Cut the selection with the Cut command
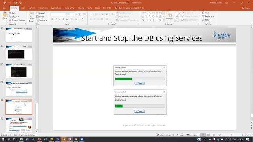This screenshot has height=142, width=253. [x=12, y=13]
